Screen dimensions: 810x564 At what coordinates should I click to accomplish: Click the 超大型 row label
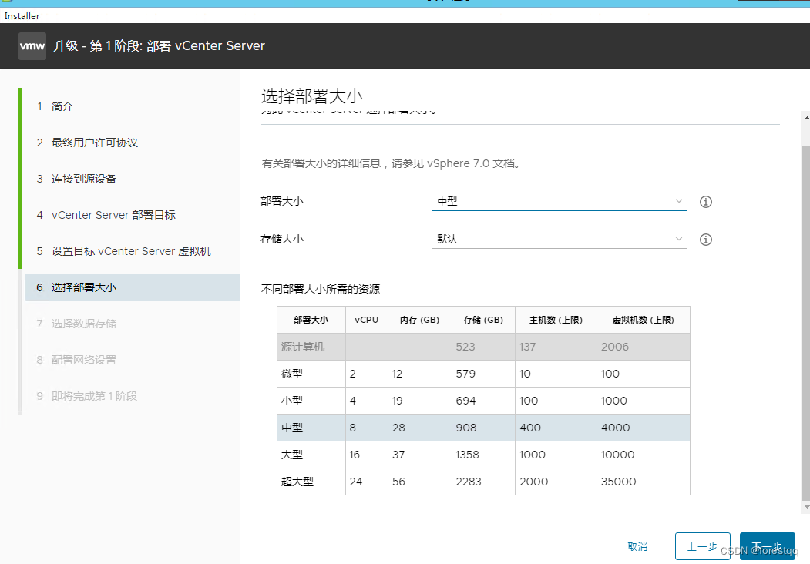(x=297, y=482)
